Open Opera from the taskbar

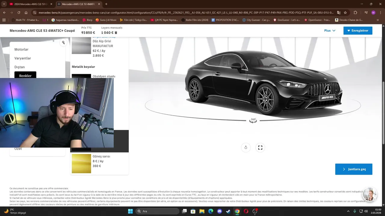pyautogui.click(x=246, y=211)
